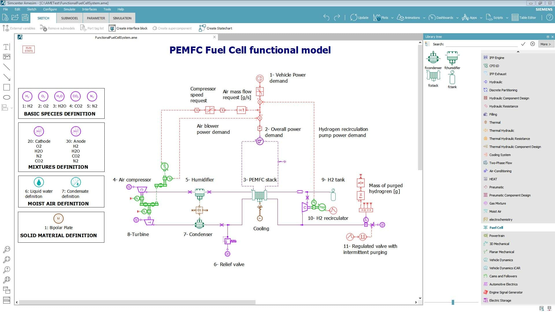
Task: Select the Fuel Cell library category
Action: coord(497,227)
